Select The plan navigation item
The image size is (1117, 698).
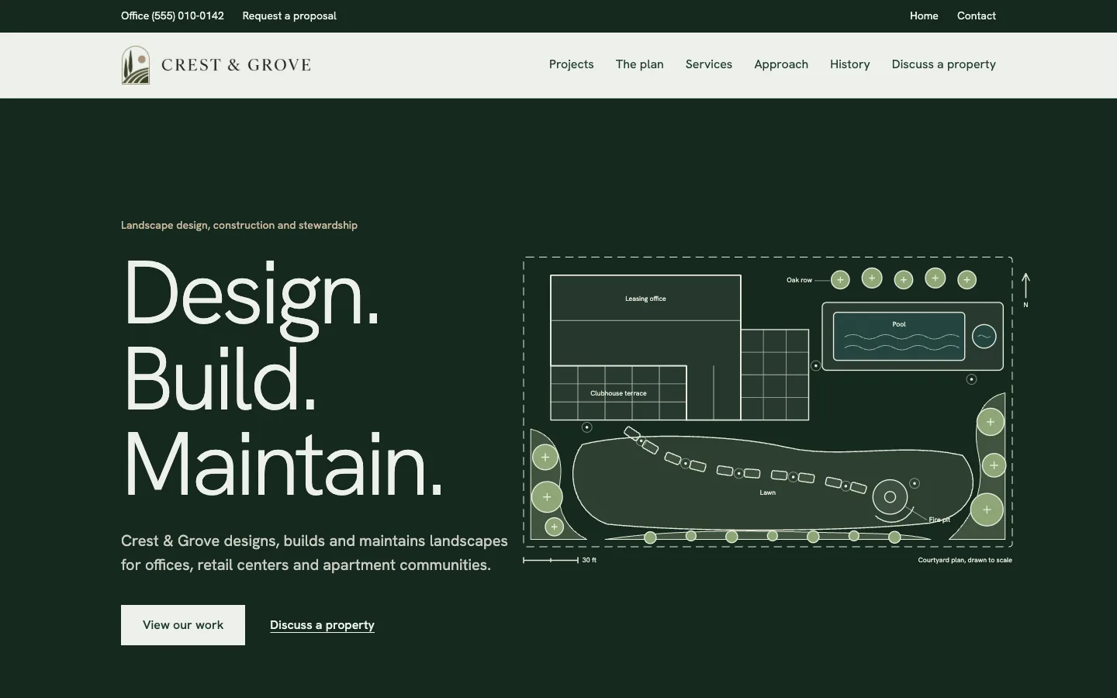pyautogui.click(x=640, y=64)
